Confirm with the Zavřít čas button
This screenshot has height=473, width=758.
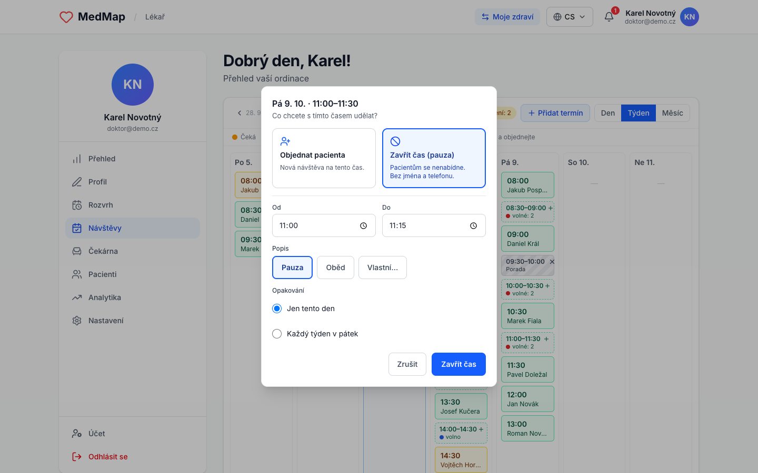[x=458, y=364]
